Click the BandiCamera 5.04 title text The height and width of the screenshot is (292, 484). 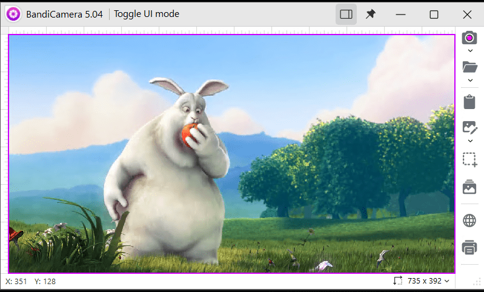[x=64, y=14]
